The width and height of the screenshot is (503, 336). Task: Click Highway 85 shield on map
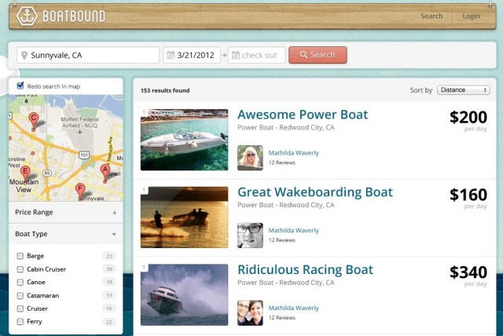[x=47, y=173]
